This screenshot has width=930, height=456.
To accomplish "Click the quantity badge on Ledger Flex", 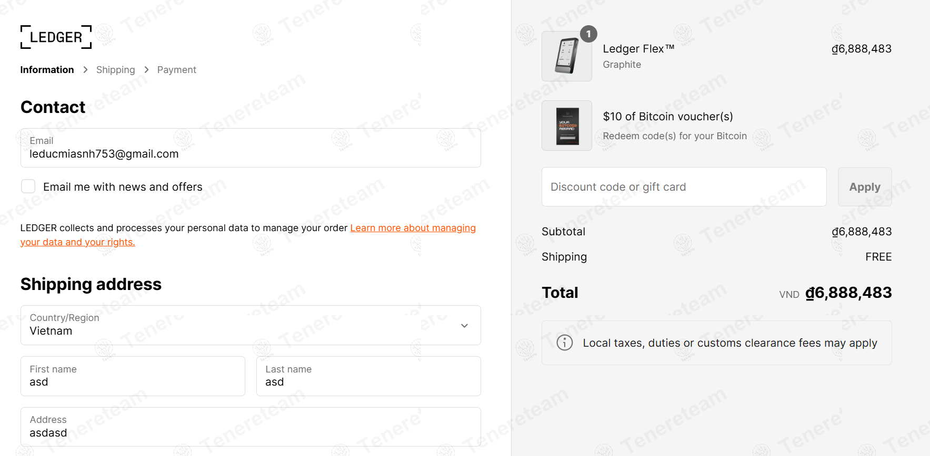I will click(x=588, y=34).
